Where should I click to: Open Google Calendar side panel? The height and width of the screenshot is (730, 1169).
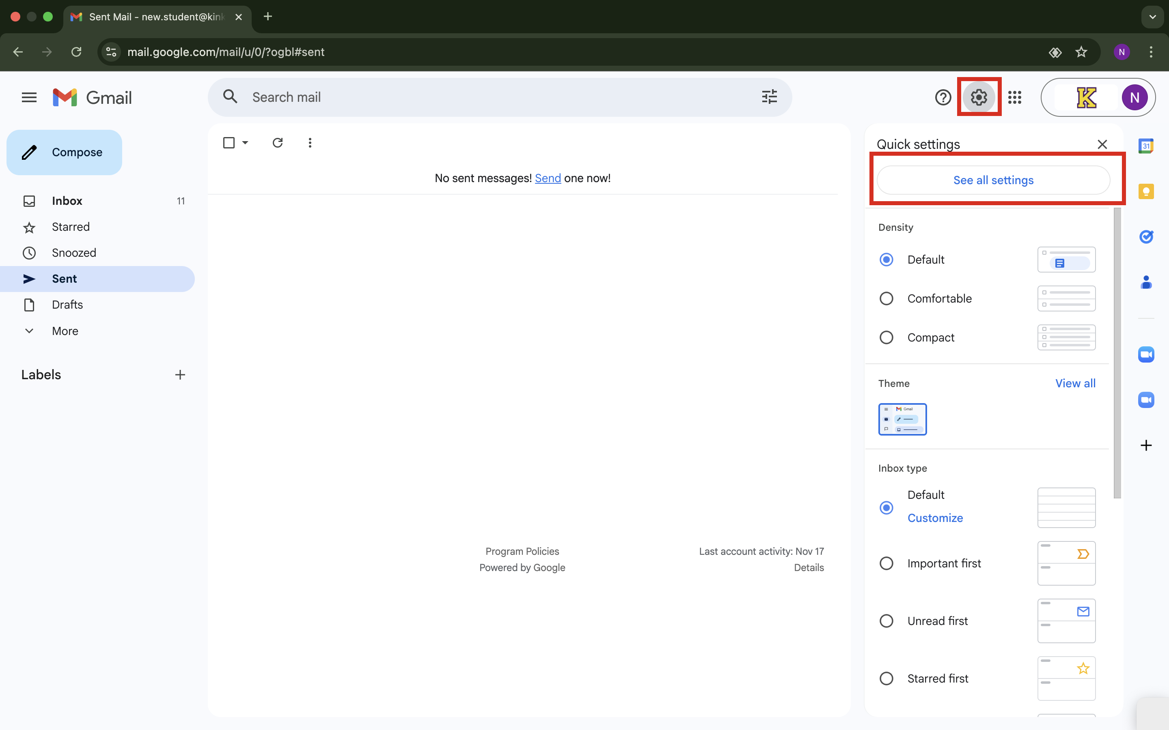pos(1146,146)
